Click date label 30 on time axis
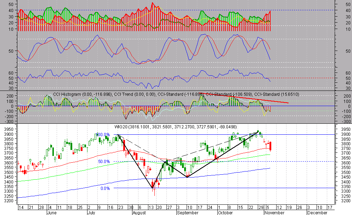The height and width of the screenshot is (215, 352). coord(131,207)
